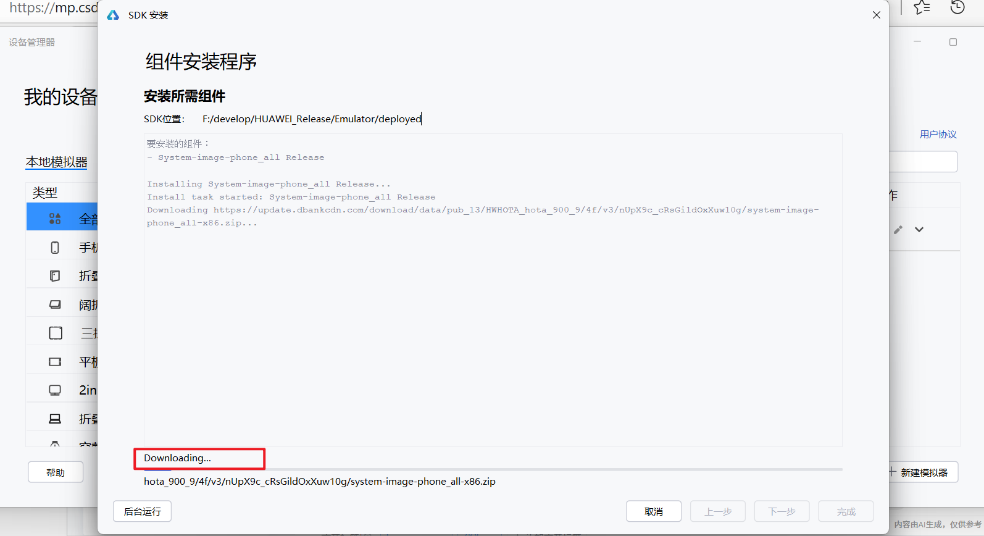Select the tablet device type icon
Image resolution: width=984 pixels, height=536 pixels.
point(55,362)
